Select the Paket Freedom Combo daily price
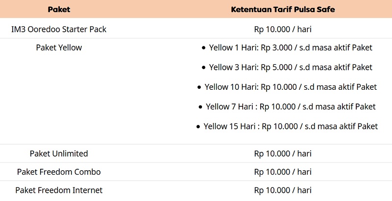392x201 pixels. (283, 172)
